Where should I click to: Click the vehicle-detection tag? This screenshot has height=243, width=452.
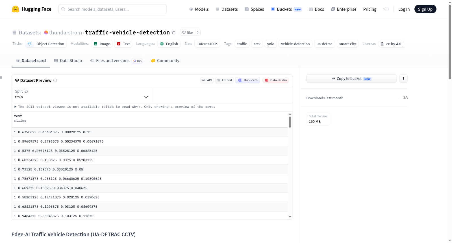tap(295, 44)
